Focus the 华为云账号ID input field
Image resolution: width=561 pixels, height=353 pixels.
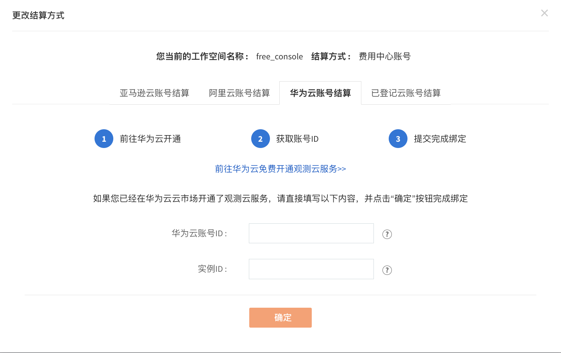tap(311, 233)
